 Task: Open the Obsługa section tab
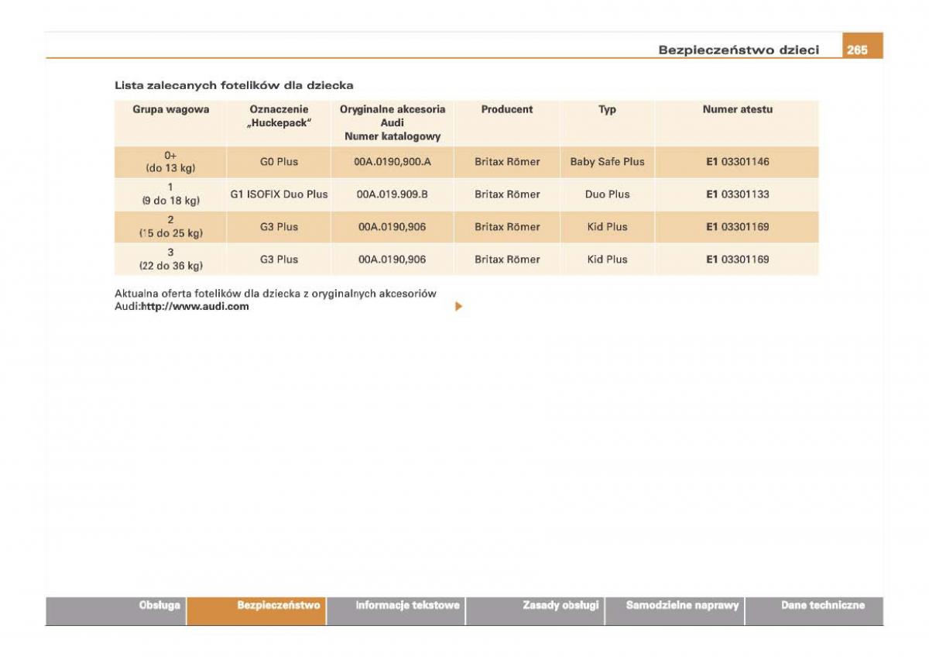click(116, 611)
